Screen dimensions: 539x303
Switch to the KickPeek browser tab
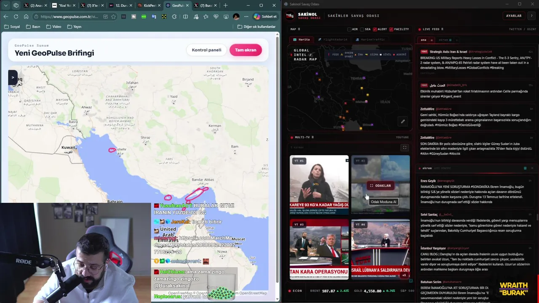point(149,5)
